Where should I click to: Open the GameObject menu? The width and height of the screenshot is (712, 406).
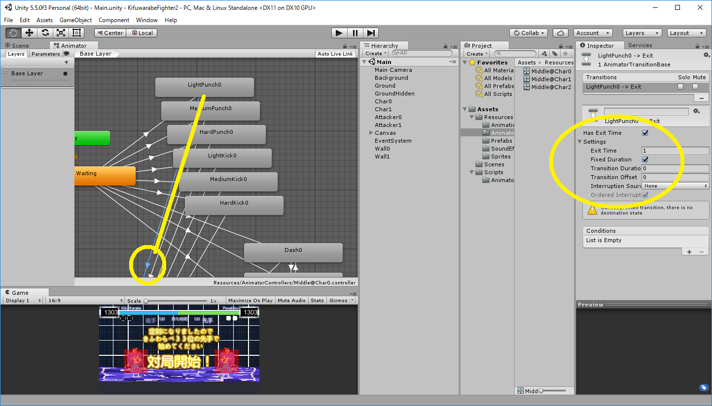pos(75,20)
